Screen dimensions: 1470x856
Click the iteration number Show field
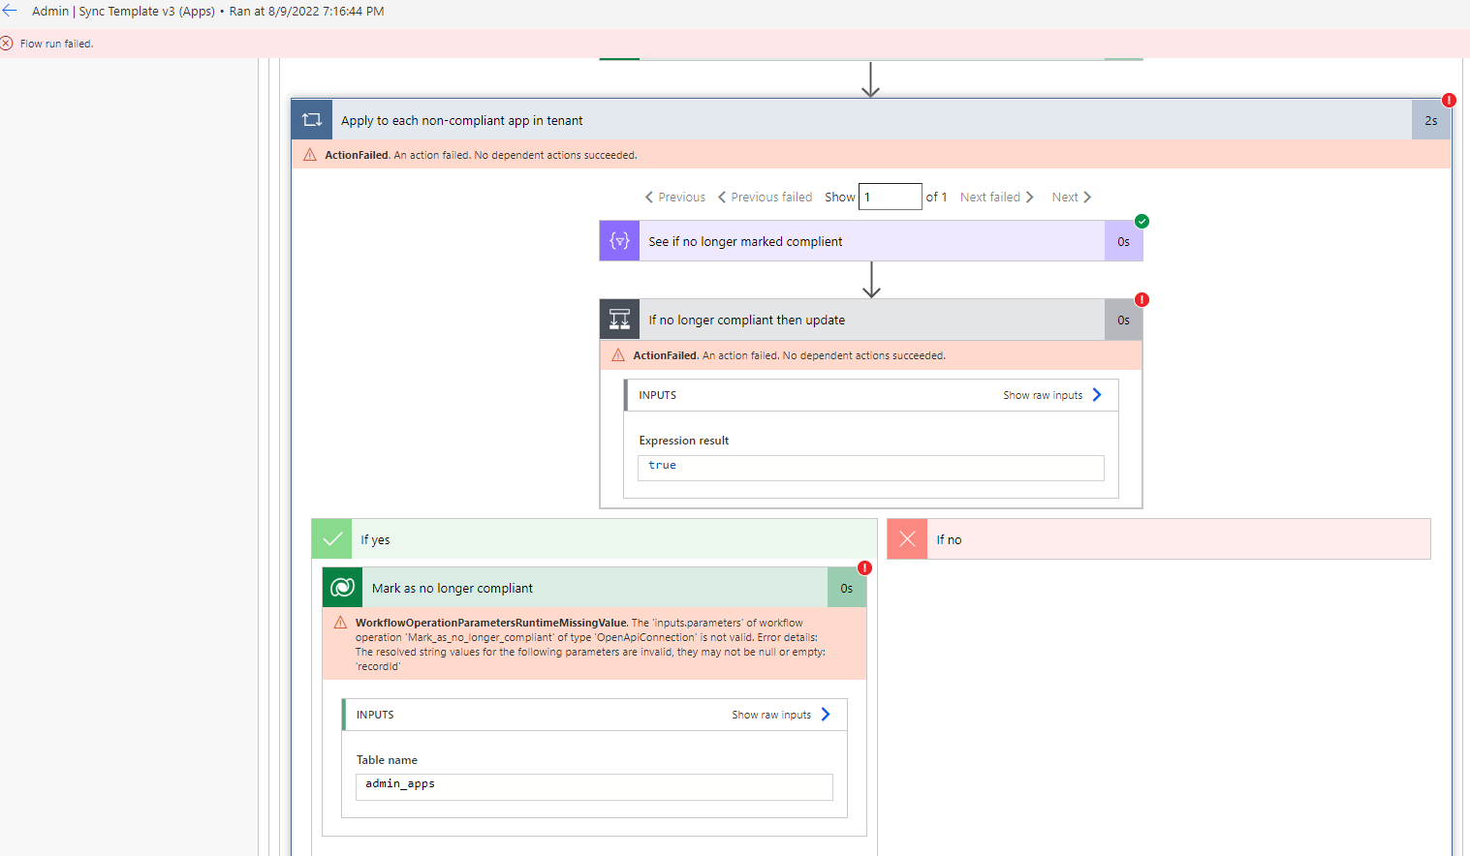pyautogui.click(x=890, y=197)
